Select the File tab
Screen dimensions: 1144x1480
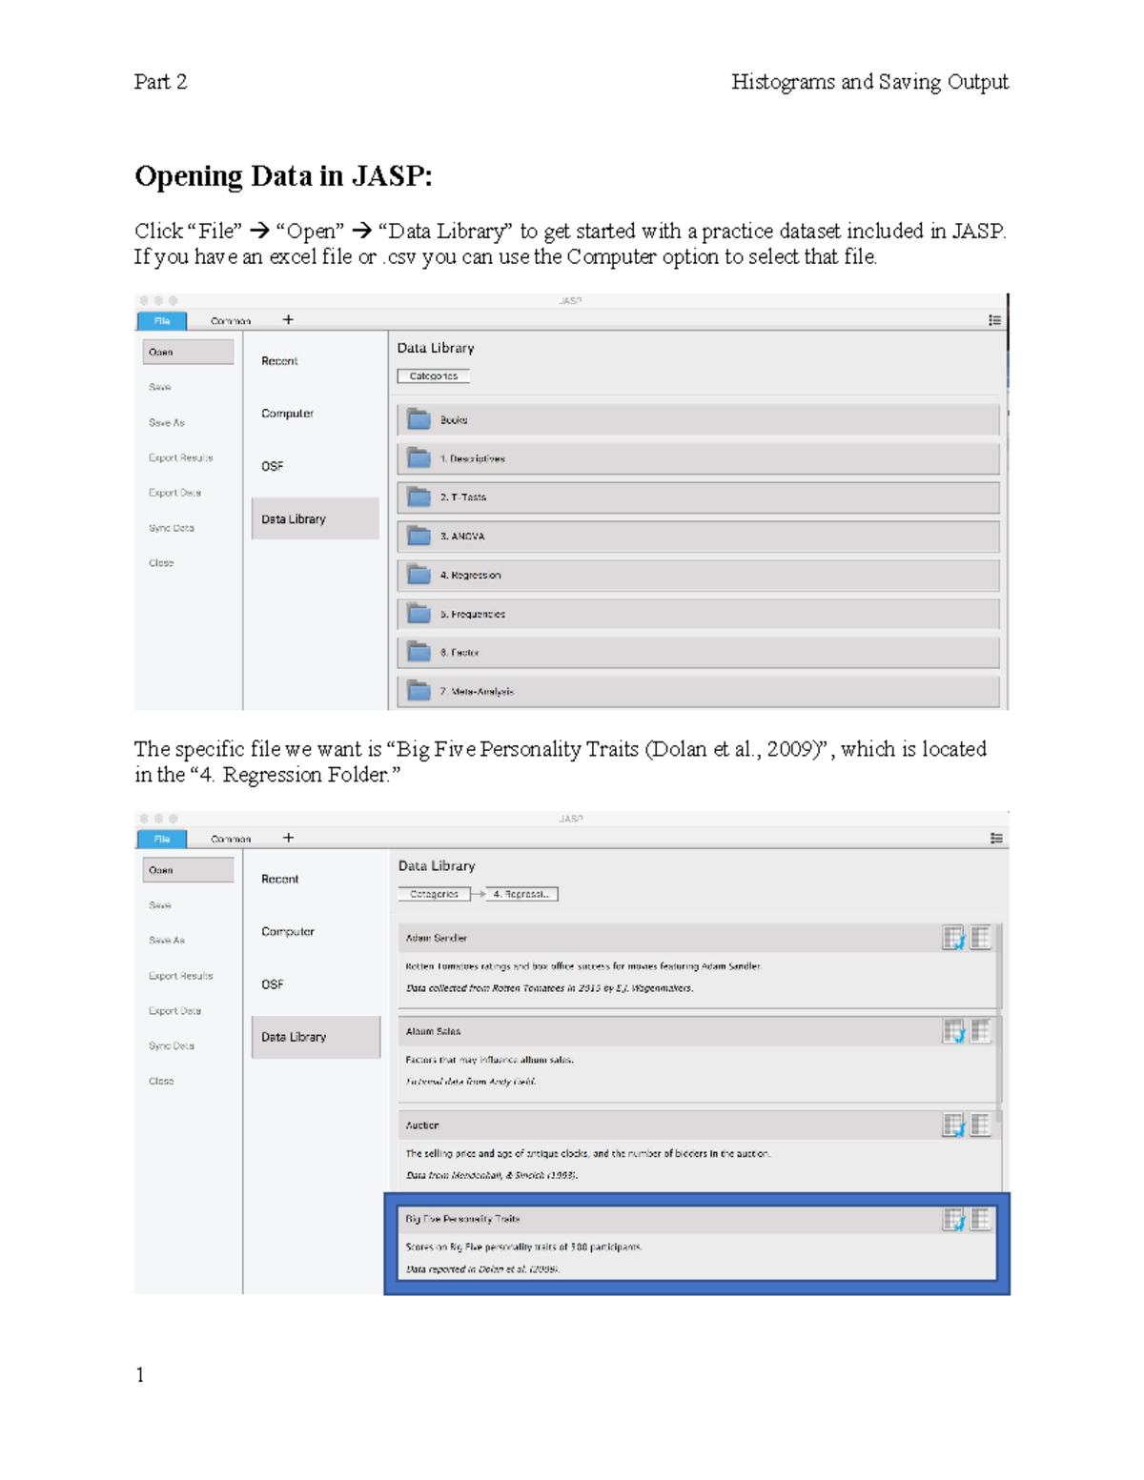click(162, 320)
